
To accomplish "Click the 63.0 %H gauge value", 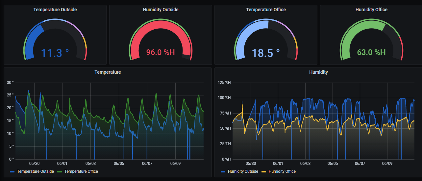I will (x=371, y=52).
